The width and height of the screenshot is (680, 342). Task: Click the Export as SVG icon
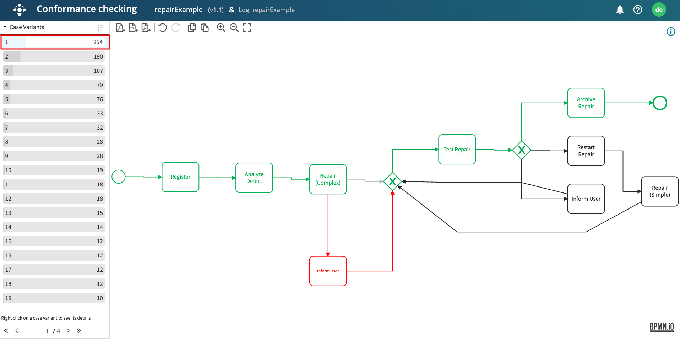coord(133,28)
